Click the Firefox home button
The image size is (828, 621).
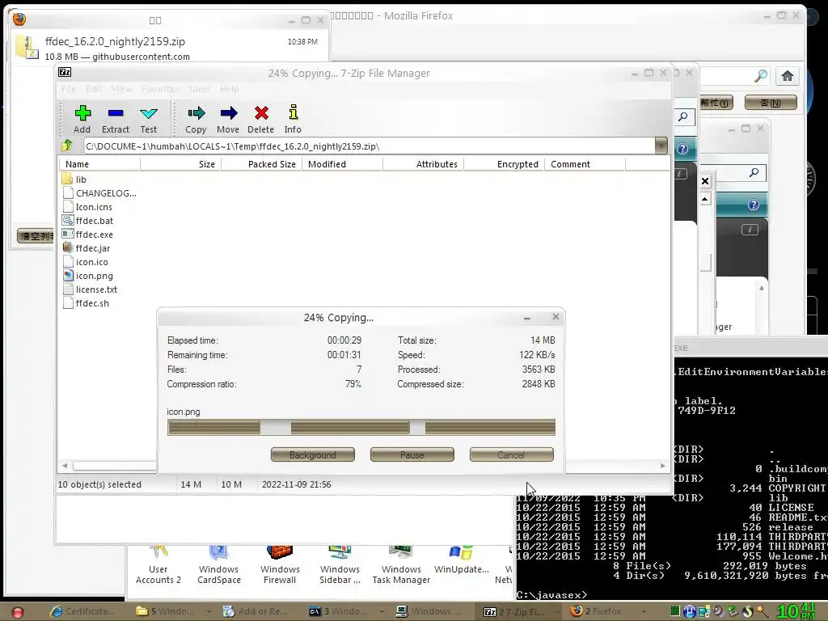(788, 76)
